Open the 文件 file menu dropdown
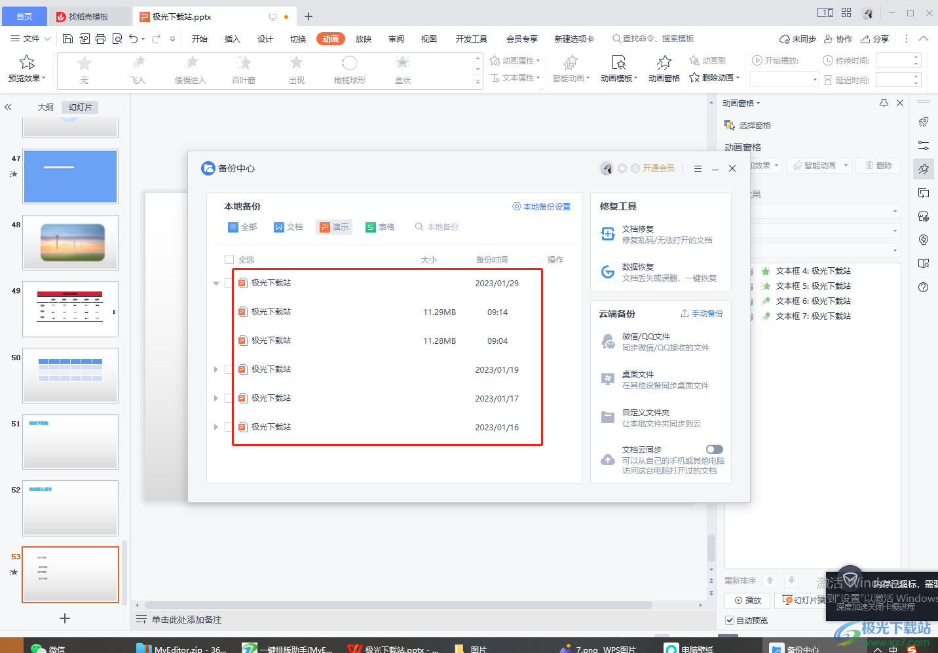This screenshot has width=938, height=653. point(31,39)
